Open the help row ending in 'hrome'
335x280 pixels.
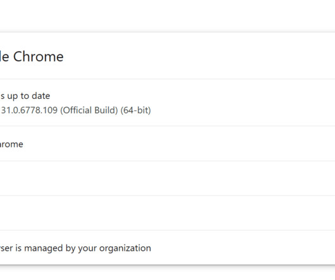click(167, 144)
